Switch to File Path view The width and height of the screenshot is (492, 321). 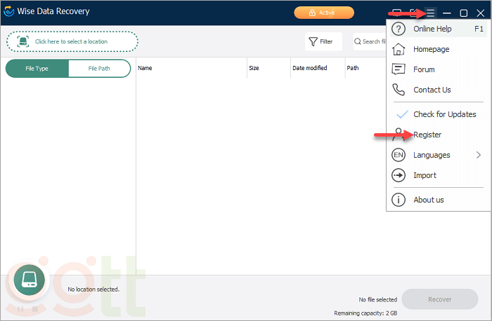[x=99, y=69]
